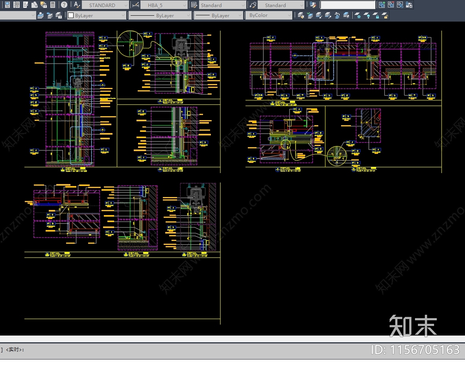
Task: Turn off layer using lightbulb icon
Action: [x=367, y=16]
